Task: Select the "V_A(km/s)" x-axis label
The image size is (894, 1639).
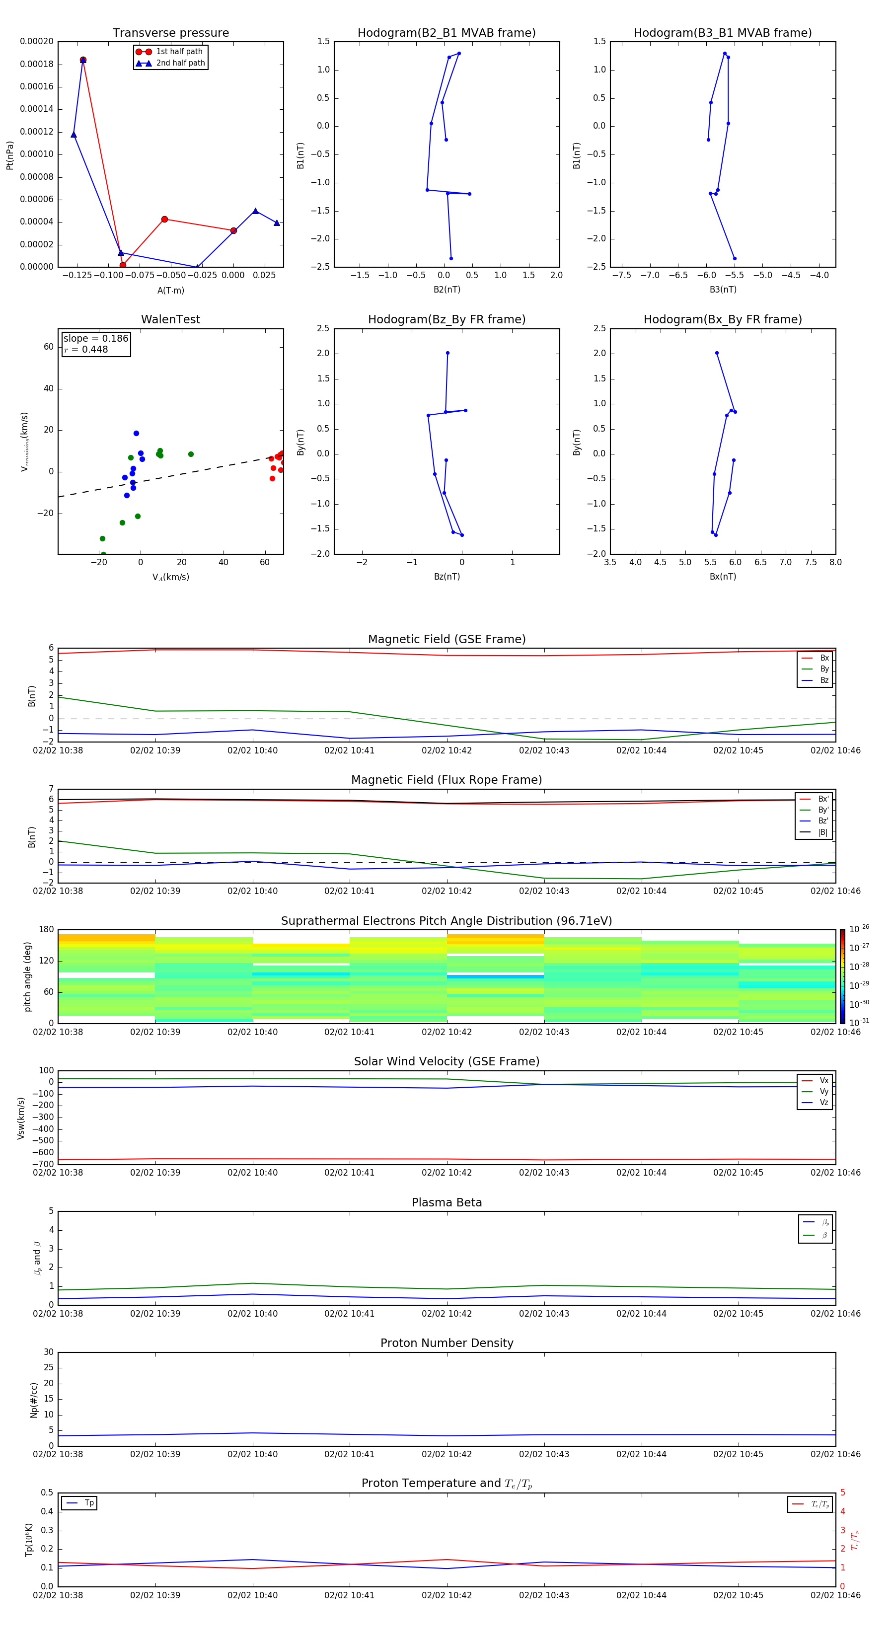Action: (170, 578)
